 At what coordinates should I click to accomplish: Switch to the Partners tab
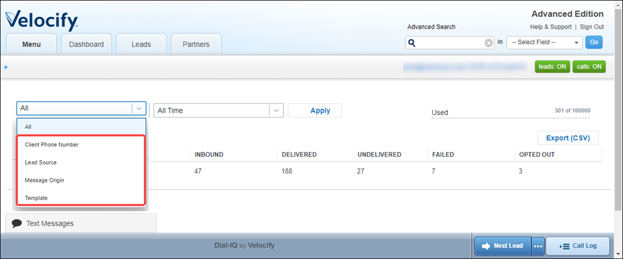tap(196, 44)
